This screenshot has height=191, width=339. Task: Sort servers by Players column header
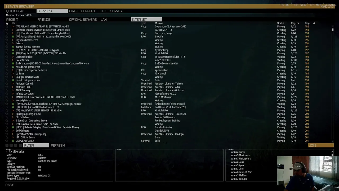[x=295, y=23]
